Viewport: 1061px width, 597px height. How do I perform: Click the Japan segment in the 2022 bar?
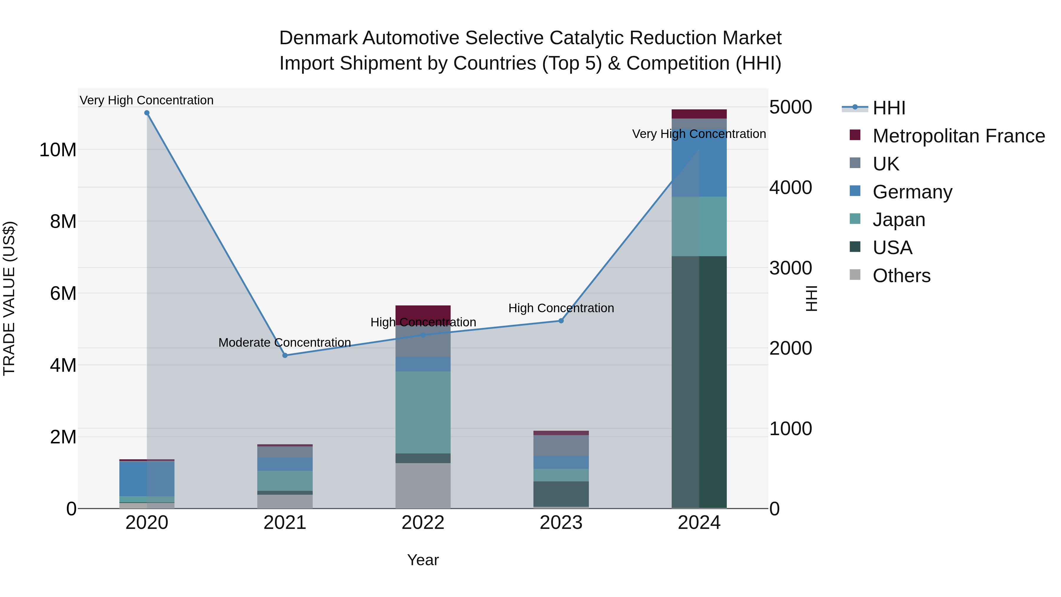tap(423, 412)
